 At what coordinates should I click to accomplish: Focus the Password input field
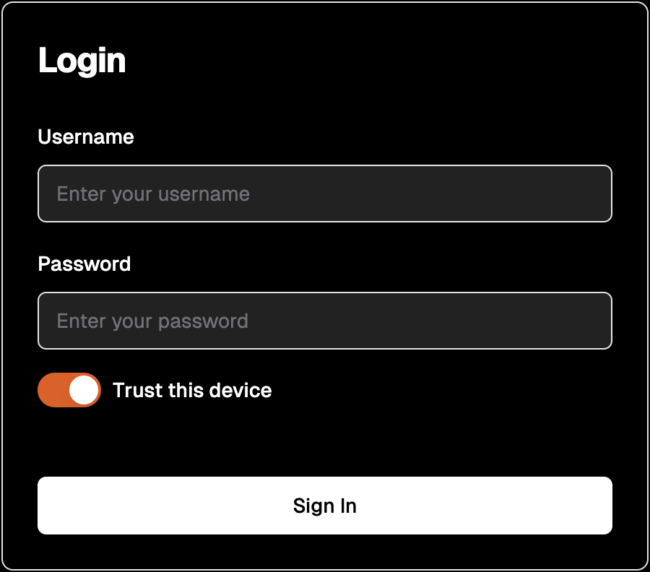pyautogui.click(x=324, y=321)
